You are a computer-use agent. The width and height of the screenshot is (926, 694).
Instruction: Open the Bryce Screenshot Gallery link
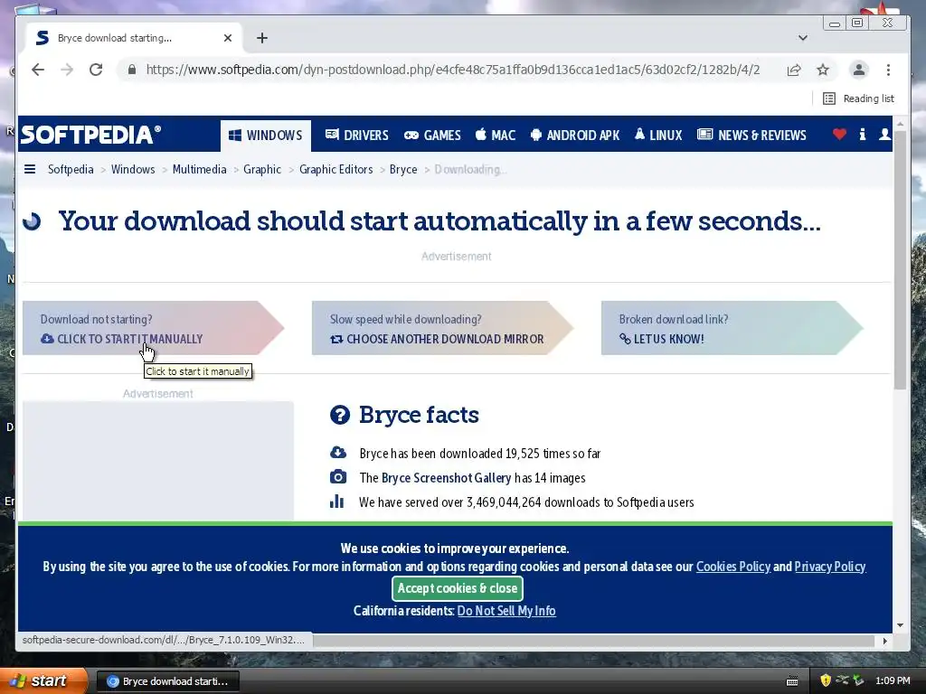click(x=446, y=478)
